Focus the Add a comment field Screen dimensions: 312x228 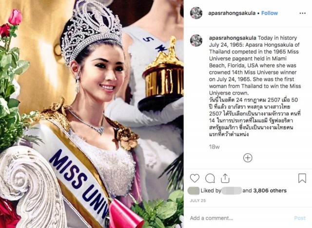[x=239, y=218]
